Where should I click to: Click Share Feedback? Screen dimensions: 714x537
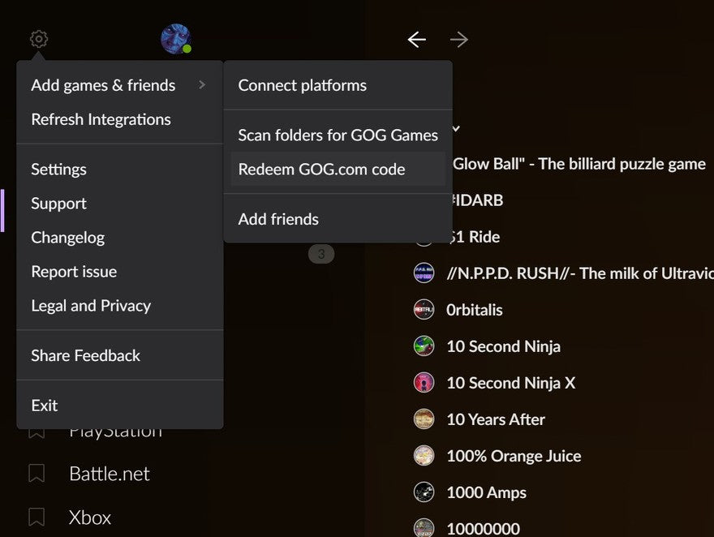(x=85, y=355)
